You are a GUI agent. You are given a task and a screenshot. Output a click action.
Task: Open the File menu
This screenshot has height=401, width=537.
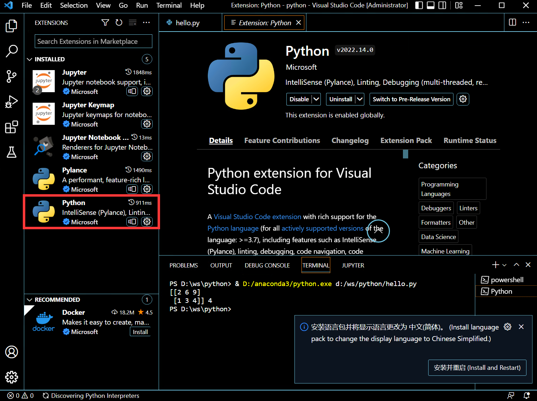click(x=27, y=5)
